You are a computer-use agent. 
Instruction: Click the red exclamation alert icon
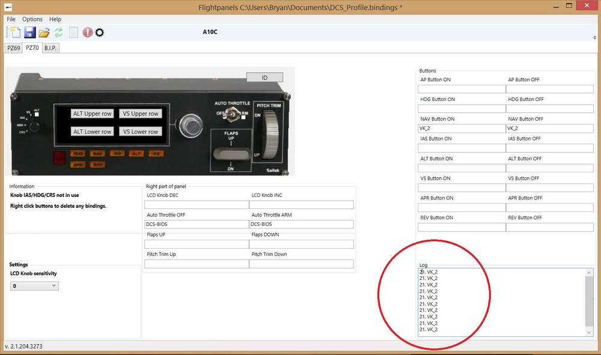point(87,32)
